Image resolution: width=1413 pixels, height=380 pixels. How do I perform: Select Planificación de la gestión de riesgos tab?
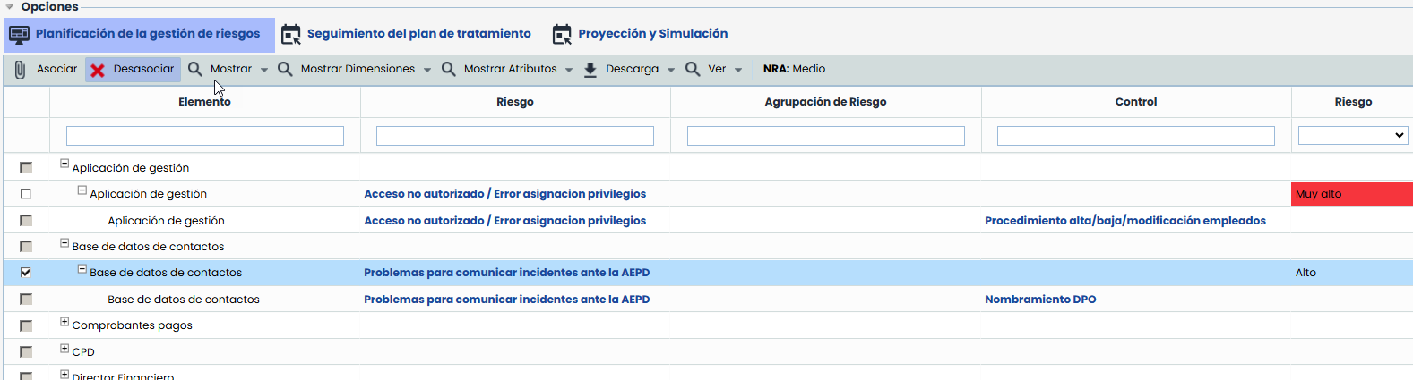(148, 34)
